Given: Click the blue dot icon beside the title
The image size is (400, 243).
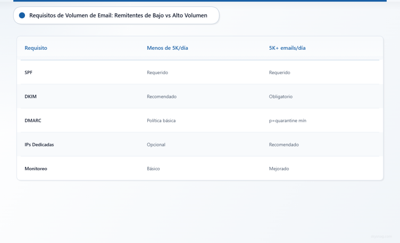Looking at the screenshot, I should tap(22, 15).
